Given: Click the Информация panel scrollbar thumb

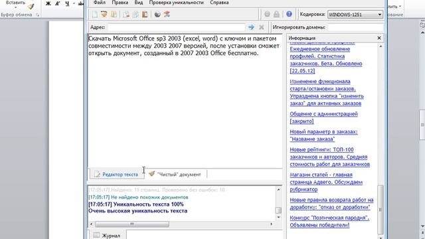Looking at the screenshot, I should [x=381, y=209].
